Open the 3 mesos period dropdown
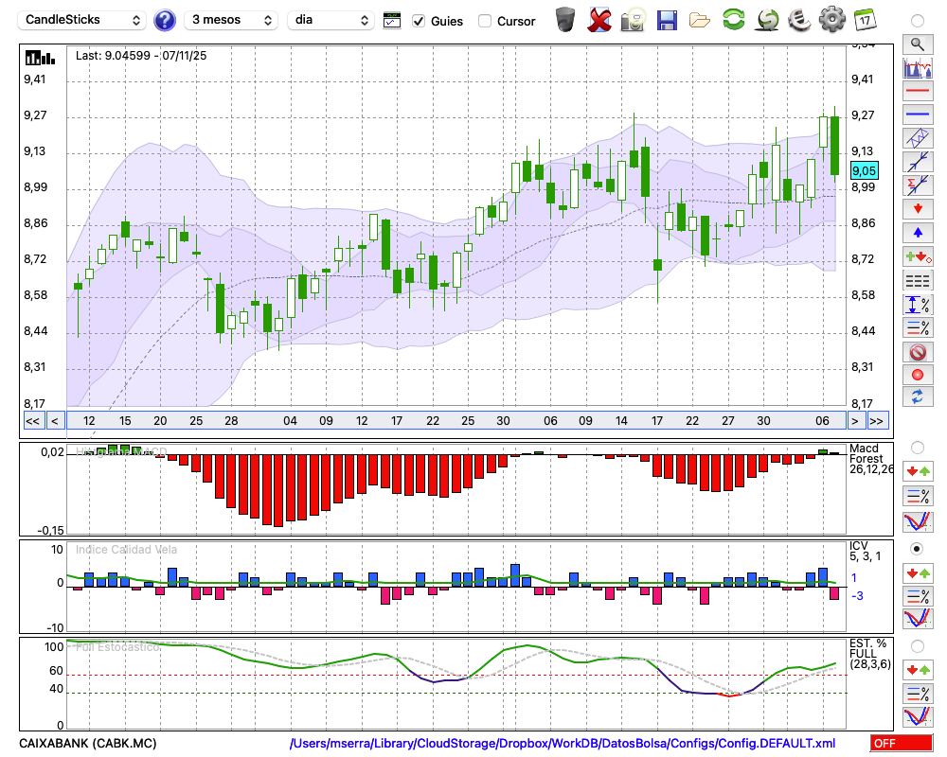This screenshot has height=757, width=947. 231,20
